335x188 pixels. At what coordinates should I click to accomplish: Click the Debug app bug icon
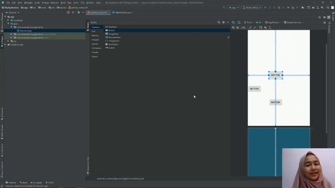(x=279, y=7)
